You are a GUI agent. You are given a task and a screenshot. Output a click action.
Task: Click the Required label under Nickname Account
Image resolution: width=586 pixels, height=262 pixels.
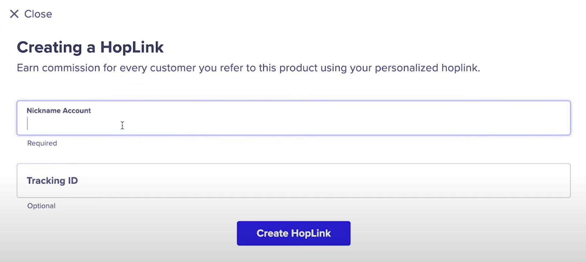pos(42,143)
